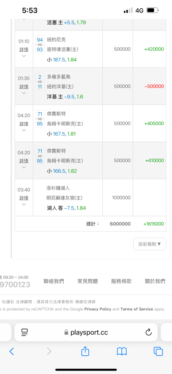Reload the playsport.cc page

pyautogui.click(x=149, y=332)
